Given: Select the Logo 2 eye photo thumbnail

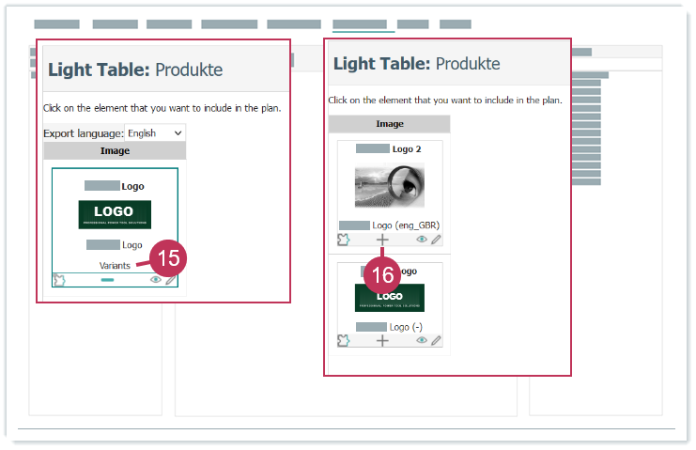Looking at the screenshot, I should [390, 185].
